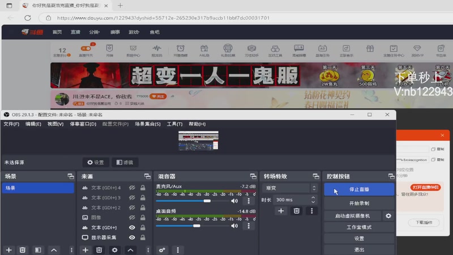Pop out the 场景 dock panel icon
This screenshot has width=453, height=255.
coord(70,176)
